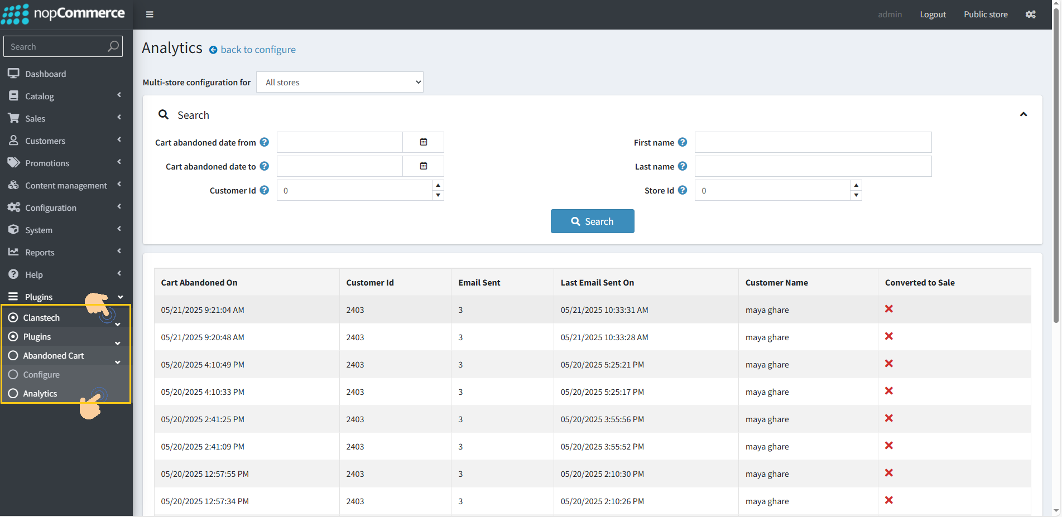This screenshot has height=517, width=1062.
Task: Open calendar picker for Cart abandoned date to
Action: point(423,166)
